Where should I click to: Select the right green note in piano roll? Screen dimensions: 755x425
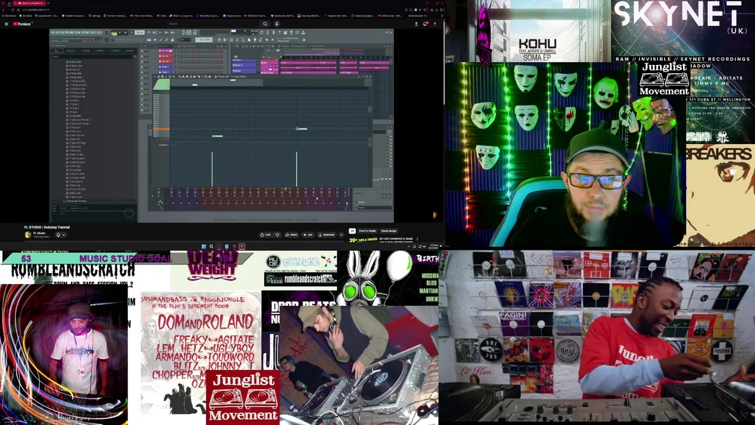(302, 129)
